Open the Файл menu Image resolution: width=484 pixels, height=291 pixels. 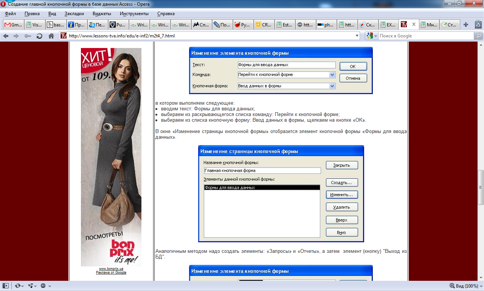10,14
